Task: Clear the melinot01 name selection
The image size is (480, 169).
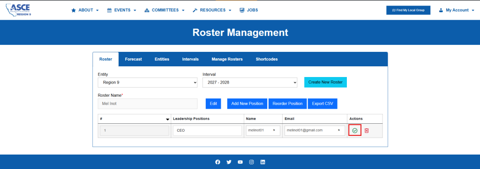Action: pos(274,130)
